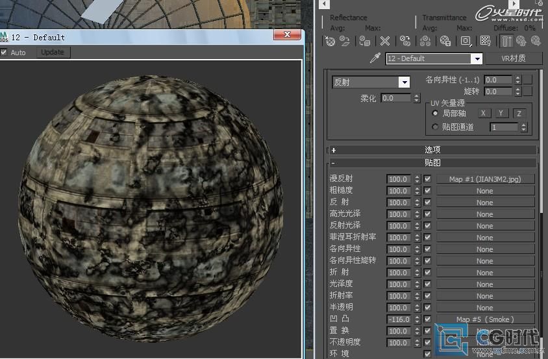Image resolution: width=548 pixels, height=359 pixels.
Task: Click the 柔化 value field
Action: click(x=396, y=98)
